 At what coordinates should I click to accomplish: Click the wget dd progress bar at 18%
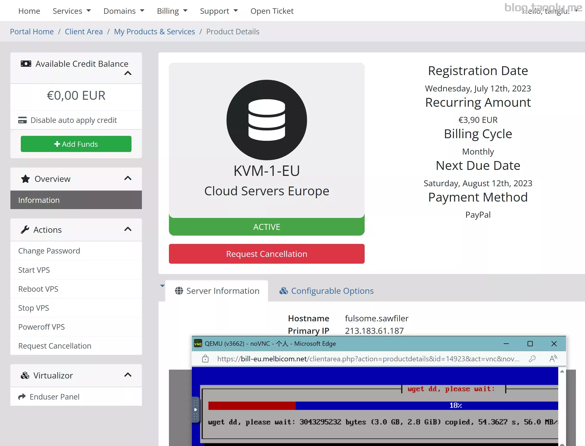(383, 405)
